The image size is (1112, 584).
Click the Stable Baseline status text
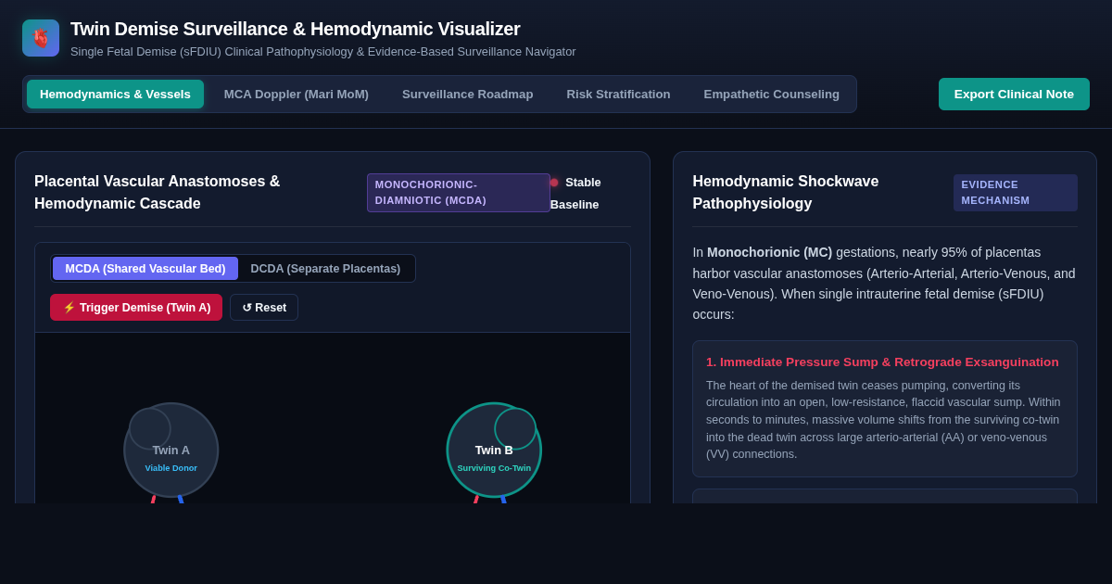tap(575, 193)
